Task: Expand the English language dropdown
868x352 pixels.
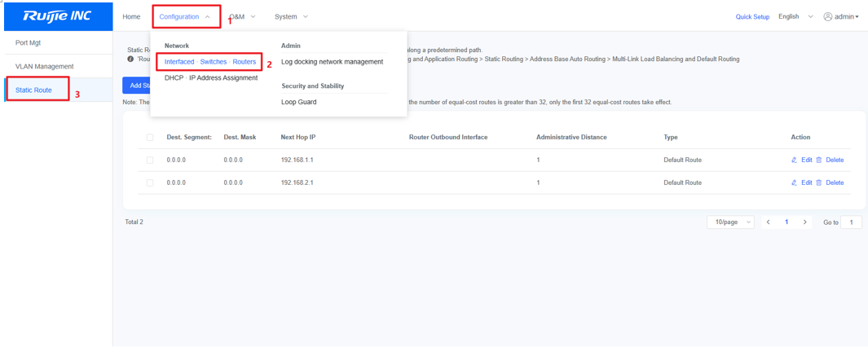Action: (x=796, y=16)
